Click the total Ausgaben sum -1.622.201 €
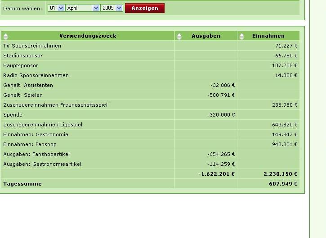 tap(216, 174)
